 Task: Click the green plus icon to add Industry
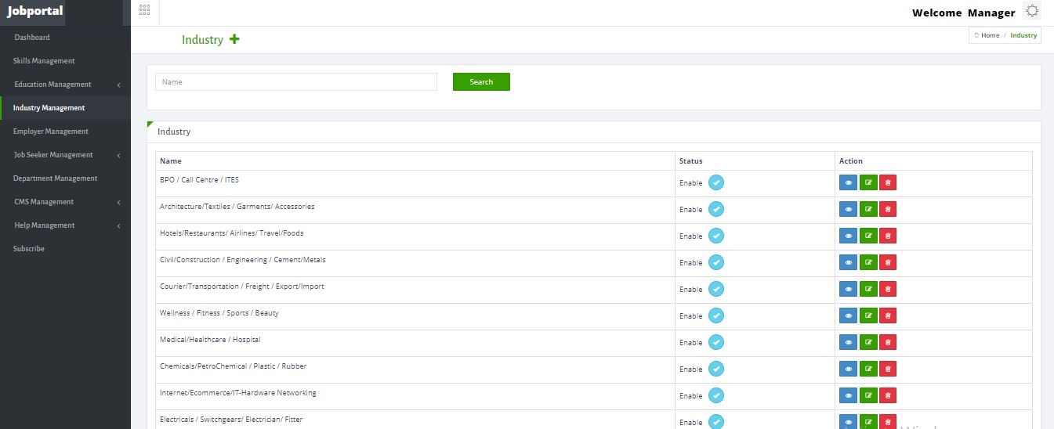pos(234,39)
